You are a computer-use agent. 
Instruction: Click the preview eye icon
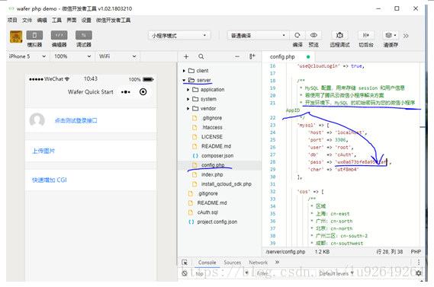tap(313, 35)
